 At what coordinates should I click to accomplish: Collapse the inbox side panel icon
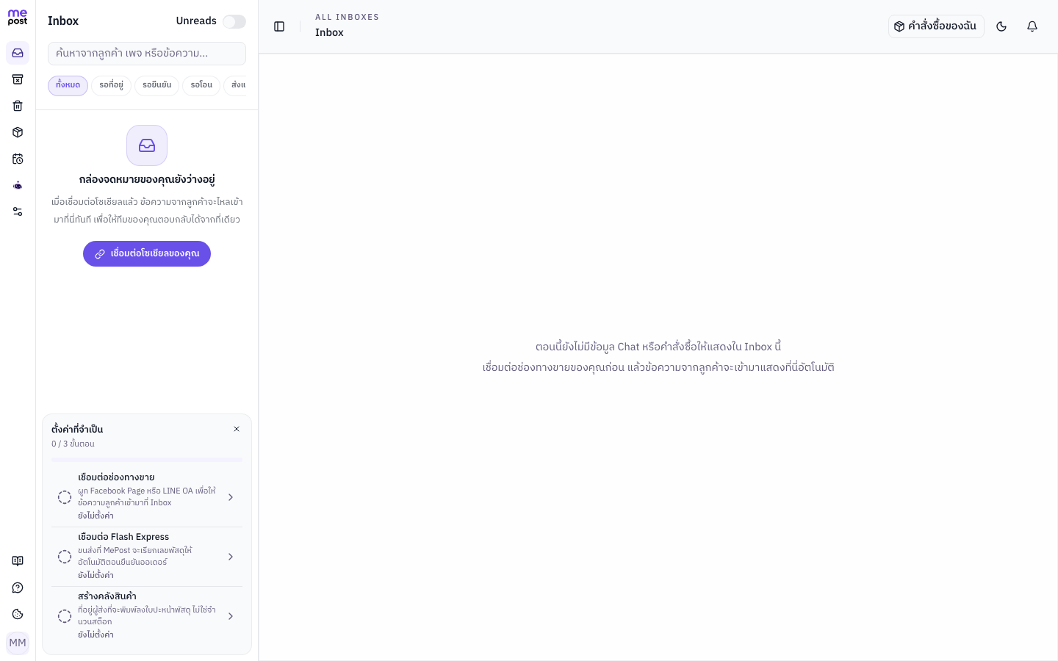(279, 26)
